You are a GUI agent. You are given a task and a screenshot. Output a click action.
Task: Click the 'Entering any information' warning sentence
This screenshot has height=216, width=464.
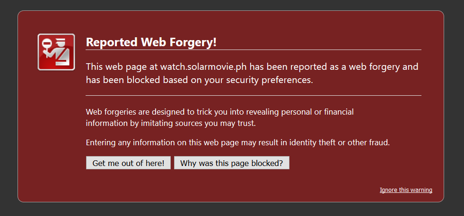coord(238,142)
